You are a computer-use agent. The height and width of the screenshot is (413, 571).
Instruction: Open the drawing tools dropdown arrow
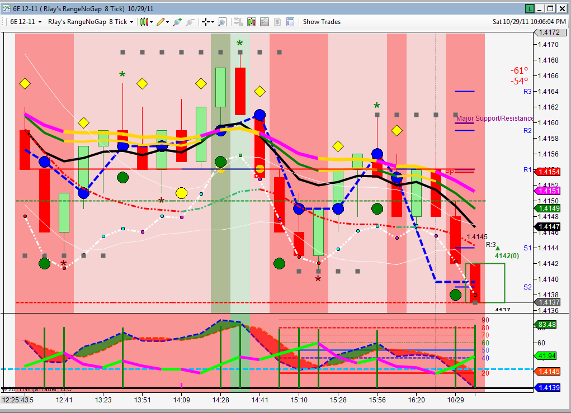pos(168,22)
